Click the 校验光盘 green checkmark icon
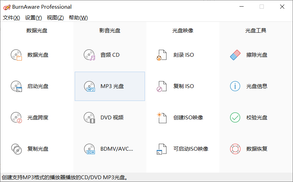Screen dimensions: 293x182 (235, 118)
